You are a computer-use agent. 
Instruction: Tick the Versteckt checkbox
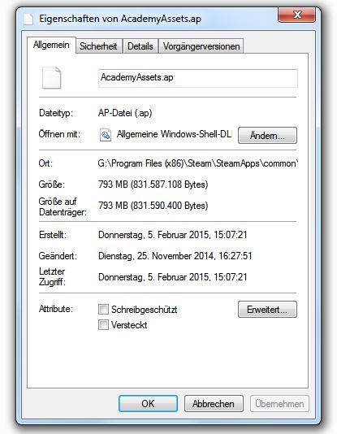coord(103,324)
